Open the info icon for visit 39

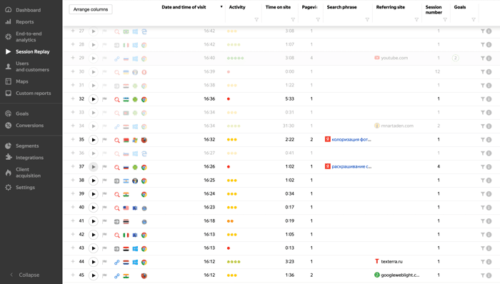click(x=489, y=194)
